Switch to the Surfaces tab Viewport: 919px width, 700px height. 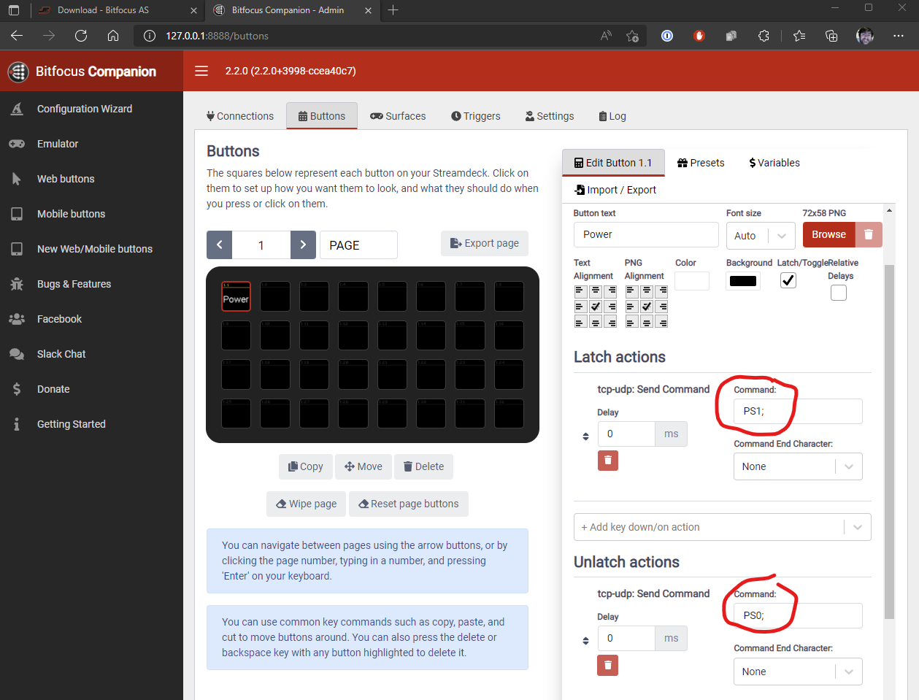point(398,116)
